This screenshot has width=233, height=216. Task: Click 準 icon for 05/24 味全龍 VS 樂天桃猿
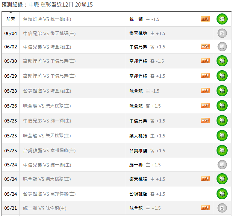(222, 179)
